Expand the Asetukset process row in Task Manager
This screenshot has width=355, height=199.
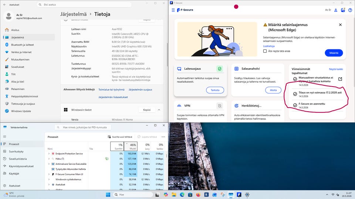click(49, 185)
